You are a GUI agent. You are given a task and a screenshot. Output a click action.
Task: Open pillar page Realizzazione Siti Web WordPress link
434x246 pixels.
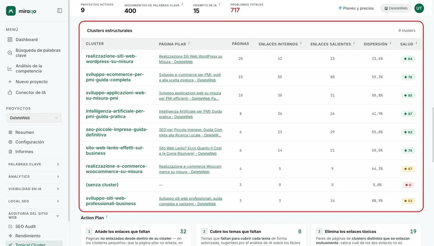tap(190, 59)
